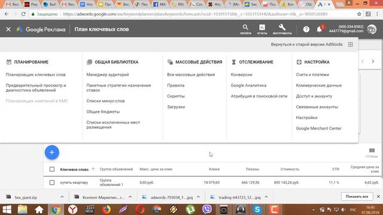
Task: Click the next arrow on the right panel
Action: (x=373, y=62)
